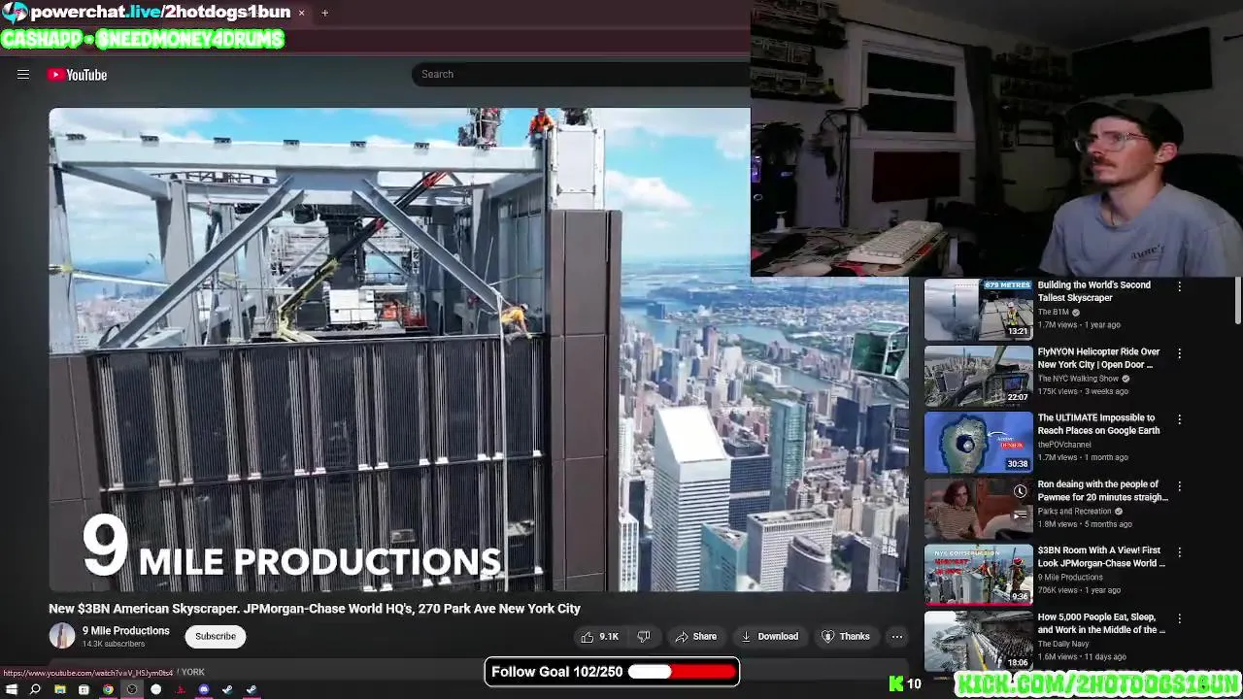This screenshot has height=699, width=1243.
Task: Open options menu for Second Tallest Skyscraper video
Action: tap(1180, 286)
